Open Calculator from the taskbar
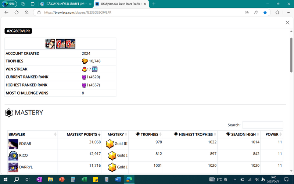This screenshot has height=184, width=294. (73, 180)
